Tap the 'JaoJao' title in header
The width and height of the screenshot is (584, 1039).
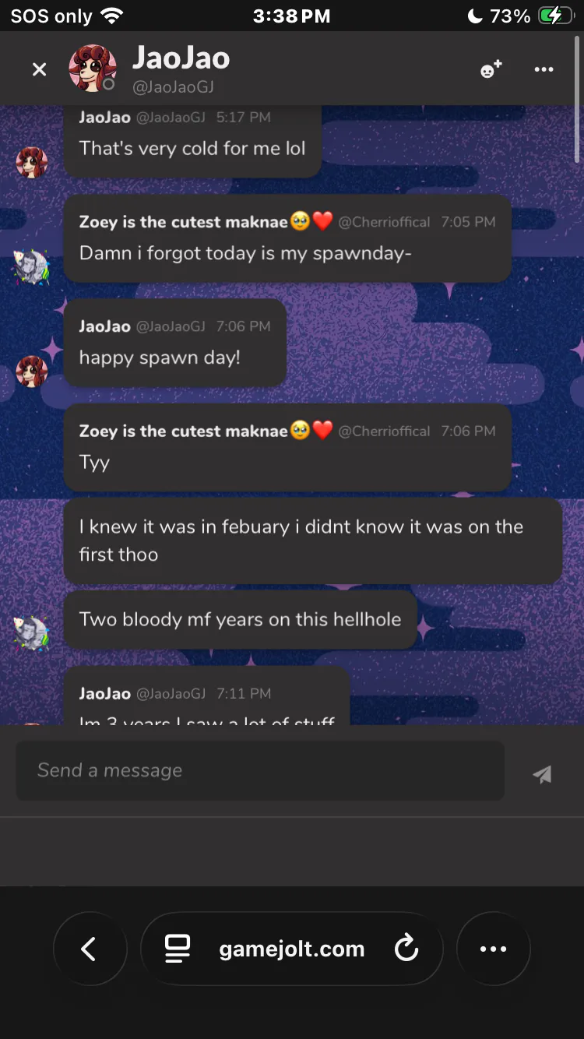181,58
